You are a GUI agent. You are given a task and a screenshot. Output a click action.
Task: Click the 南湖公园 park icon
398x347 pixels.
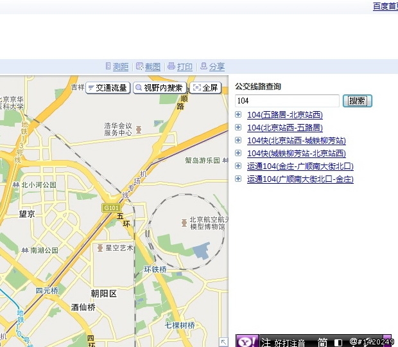(x=25, y=251)
